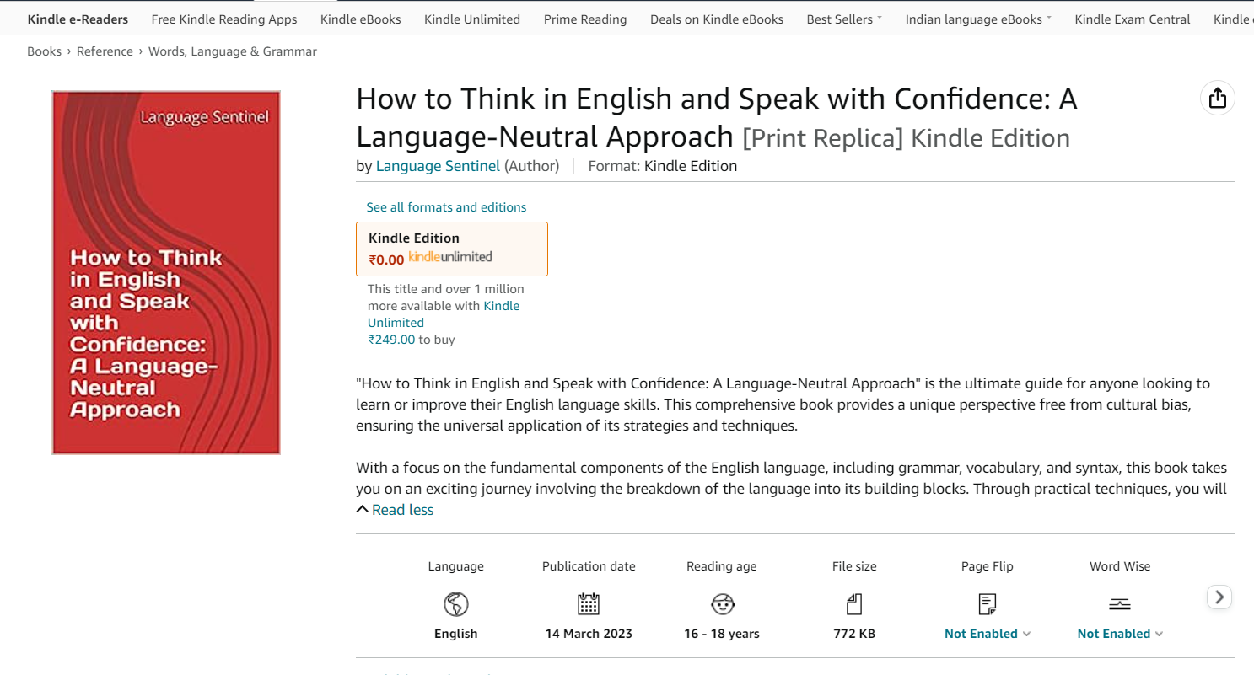Select the Kindle Edition ₹0.00 format box
1254x675 pixels.
[x=452, y=249]
